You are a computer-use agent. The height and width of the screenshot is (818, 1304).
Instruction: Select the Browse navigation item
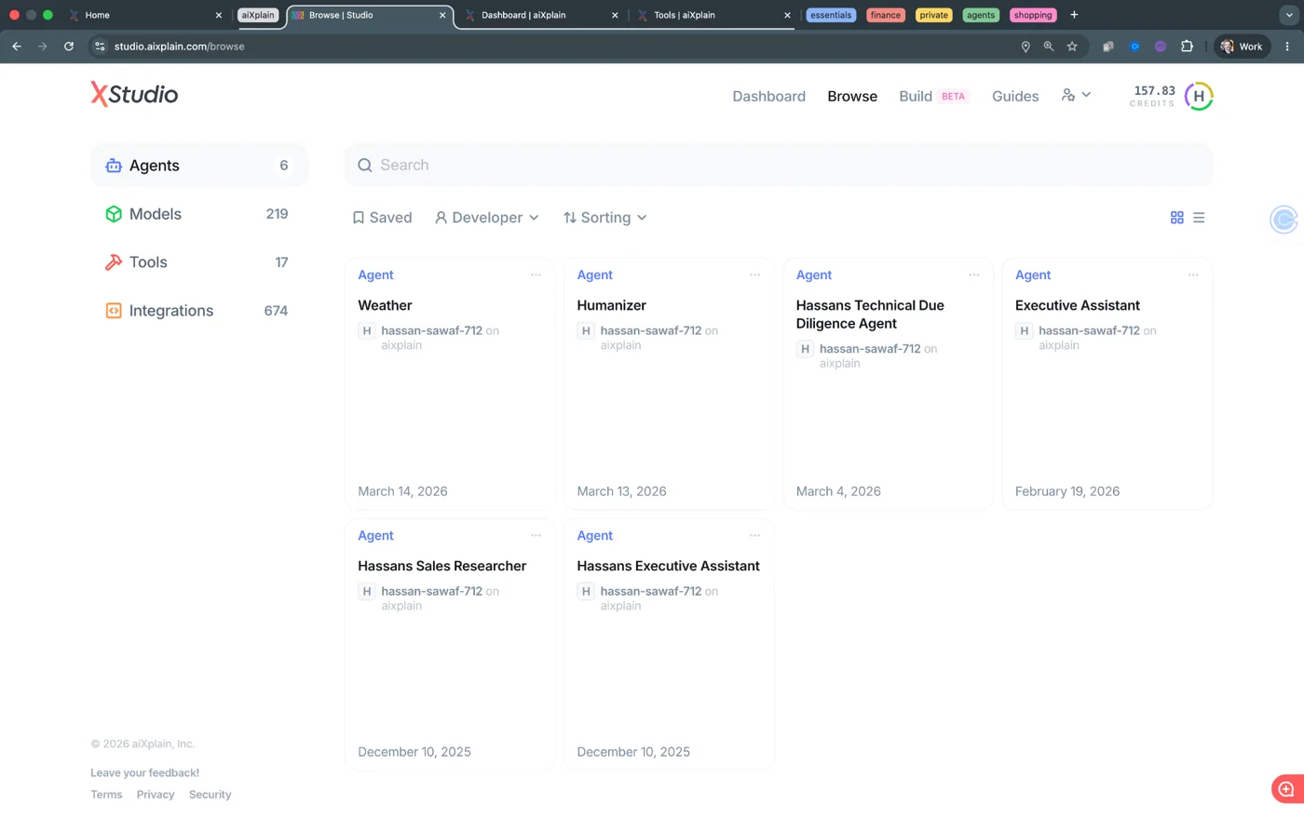point(852,96)
